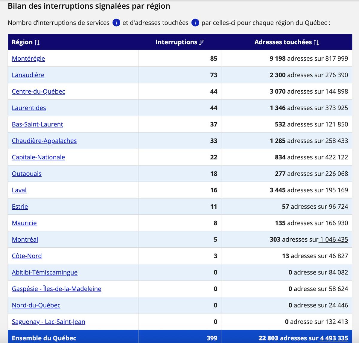Open the Abitibi-Témiscamingue link
This screenshot has width=359, height=343.
45,272
